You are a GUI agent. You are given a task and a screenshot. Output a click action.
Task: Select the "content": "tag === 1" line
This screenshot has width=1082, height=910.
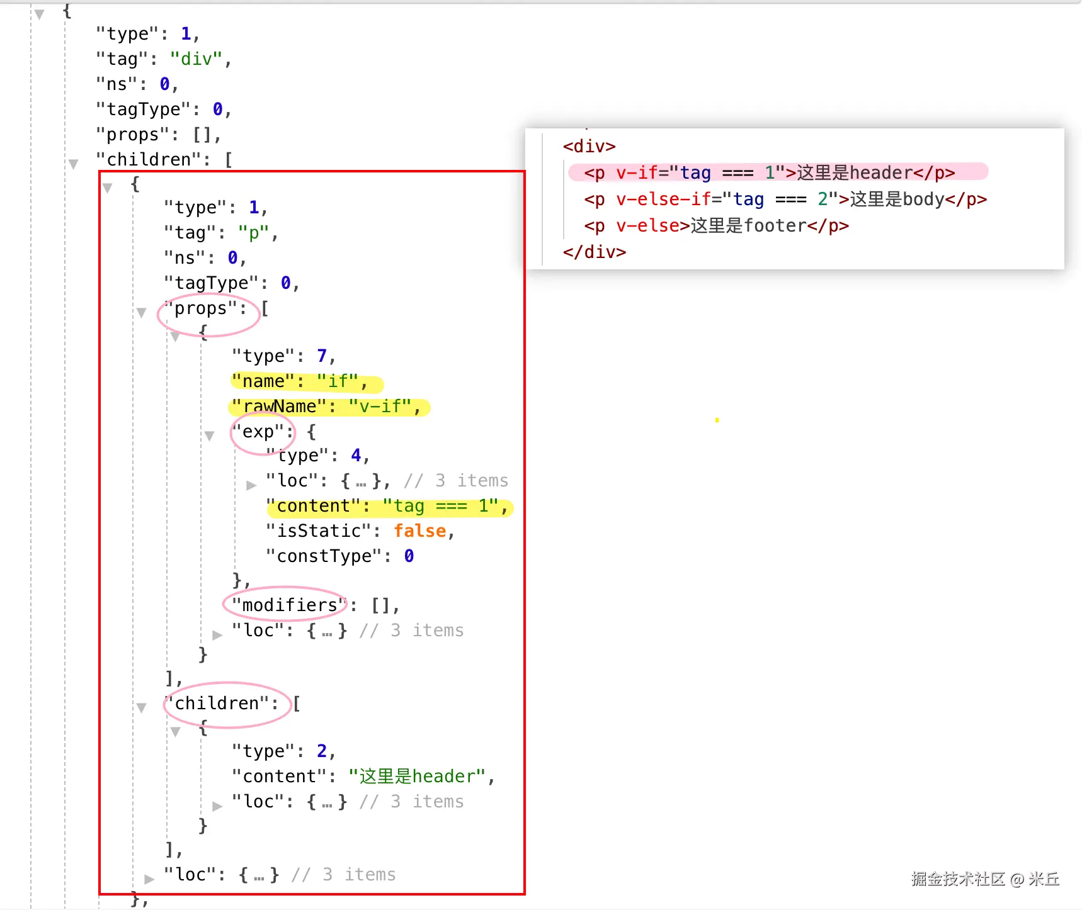click(387, 505)
